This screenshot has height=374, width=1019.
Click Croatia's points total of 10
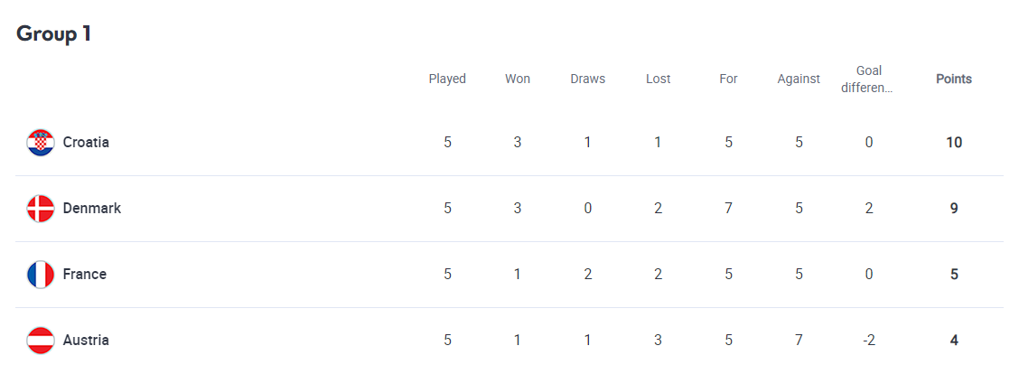coord(954,143)
